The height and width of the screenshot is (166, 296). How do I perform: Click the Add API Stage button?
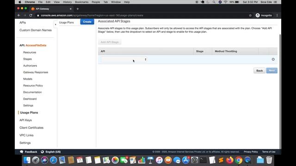click(x=110, y=42)
